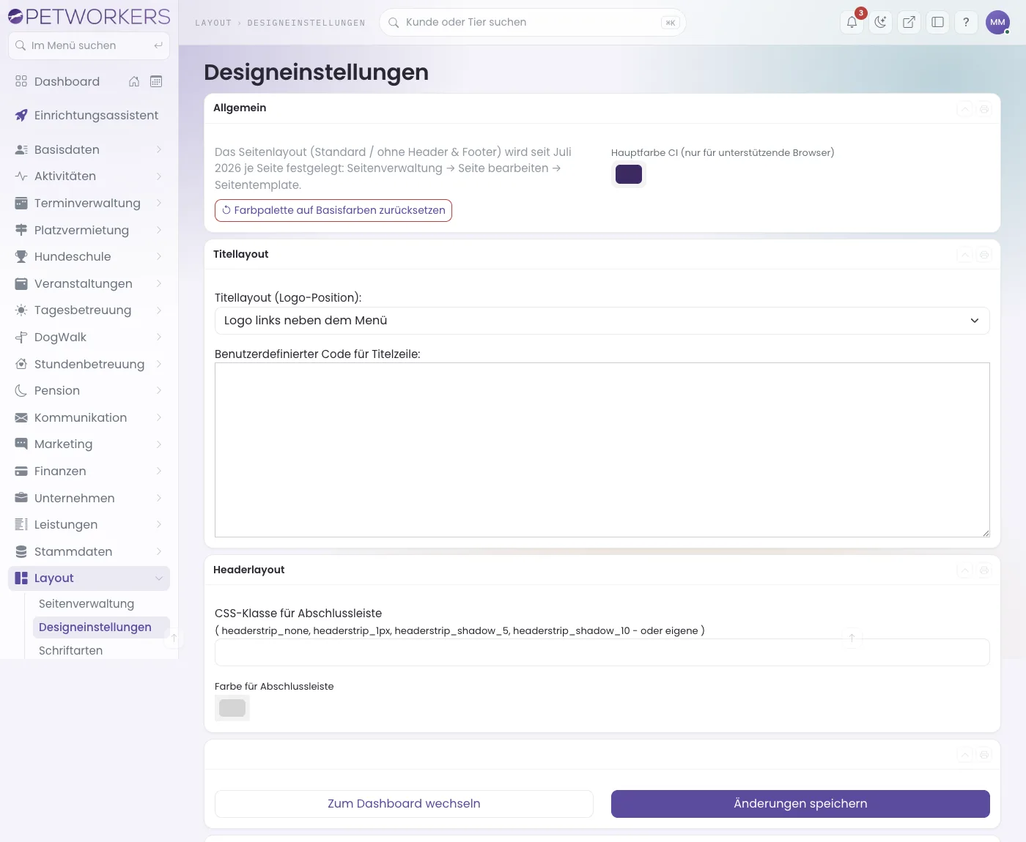Viewport: 1026px width, 842px height.
Task: Click the Hundeschule trophy icon in sidebar
Action: [x=21, y=256]
